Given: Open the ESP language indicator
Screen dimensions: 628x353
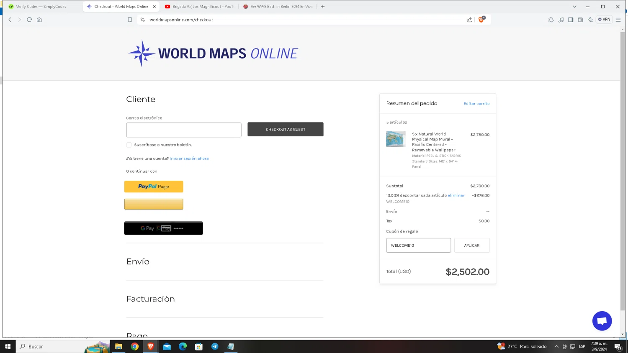Looking at the screenshot, I should (x=582, y=346).
